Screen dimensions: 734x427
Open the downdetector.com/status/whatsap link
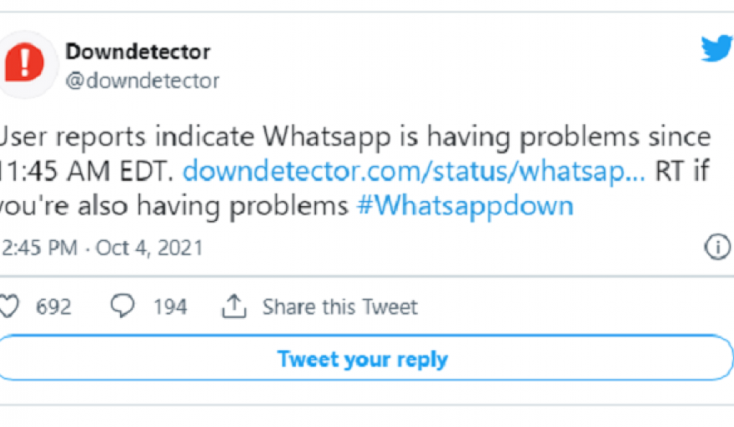pos(414,171)
